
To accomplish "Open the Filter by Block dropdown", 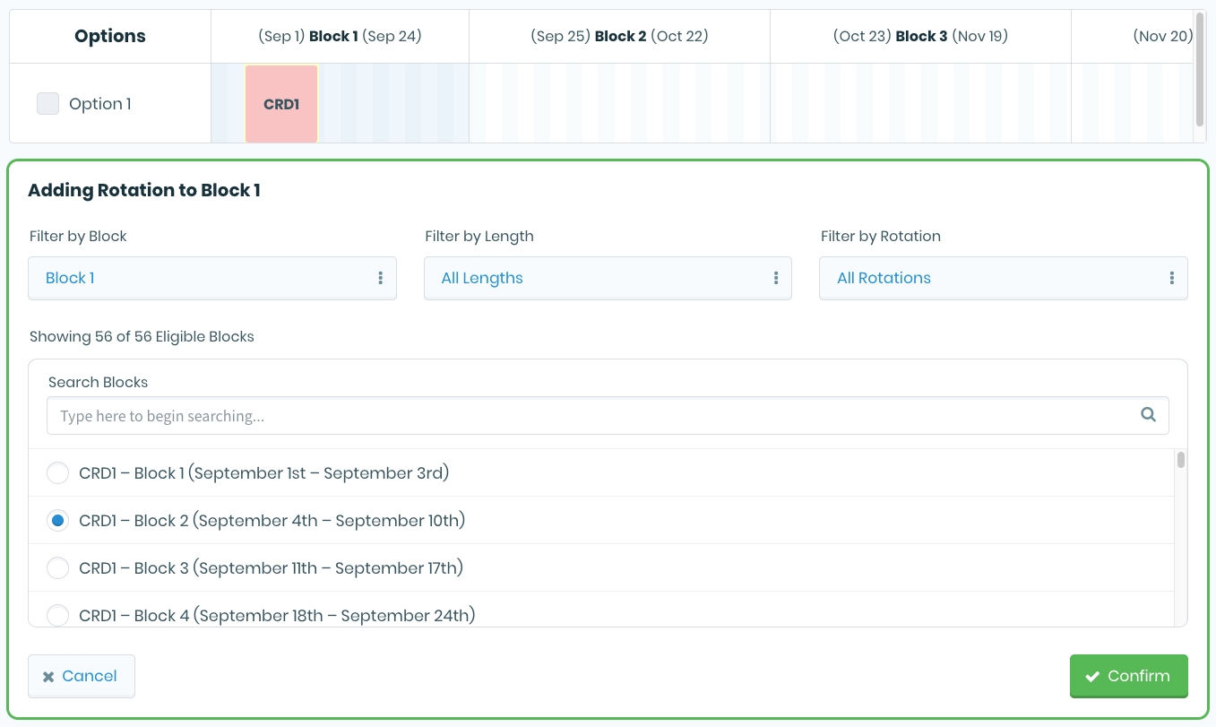I will coord(211,278).
